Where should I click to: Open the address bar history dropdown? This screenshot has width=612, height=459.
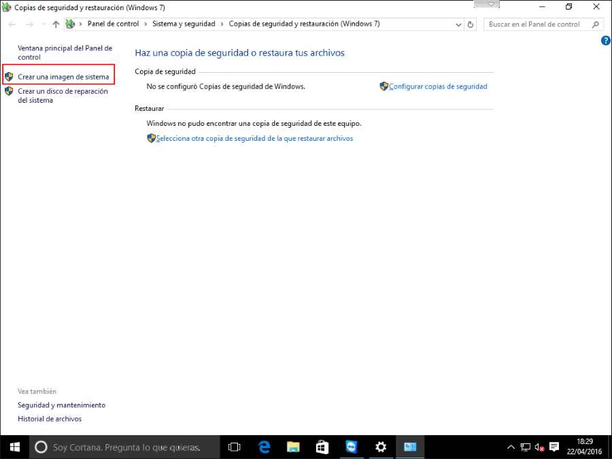tap(458, 24)
